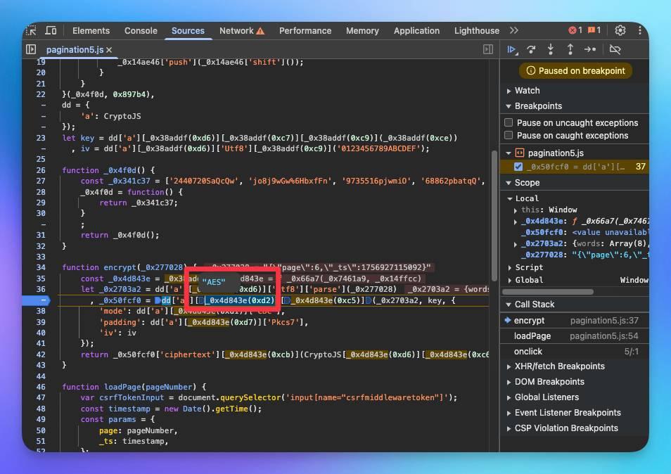Open the red errors count indicator
671x474 pixels.
pos(575,30)
